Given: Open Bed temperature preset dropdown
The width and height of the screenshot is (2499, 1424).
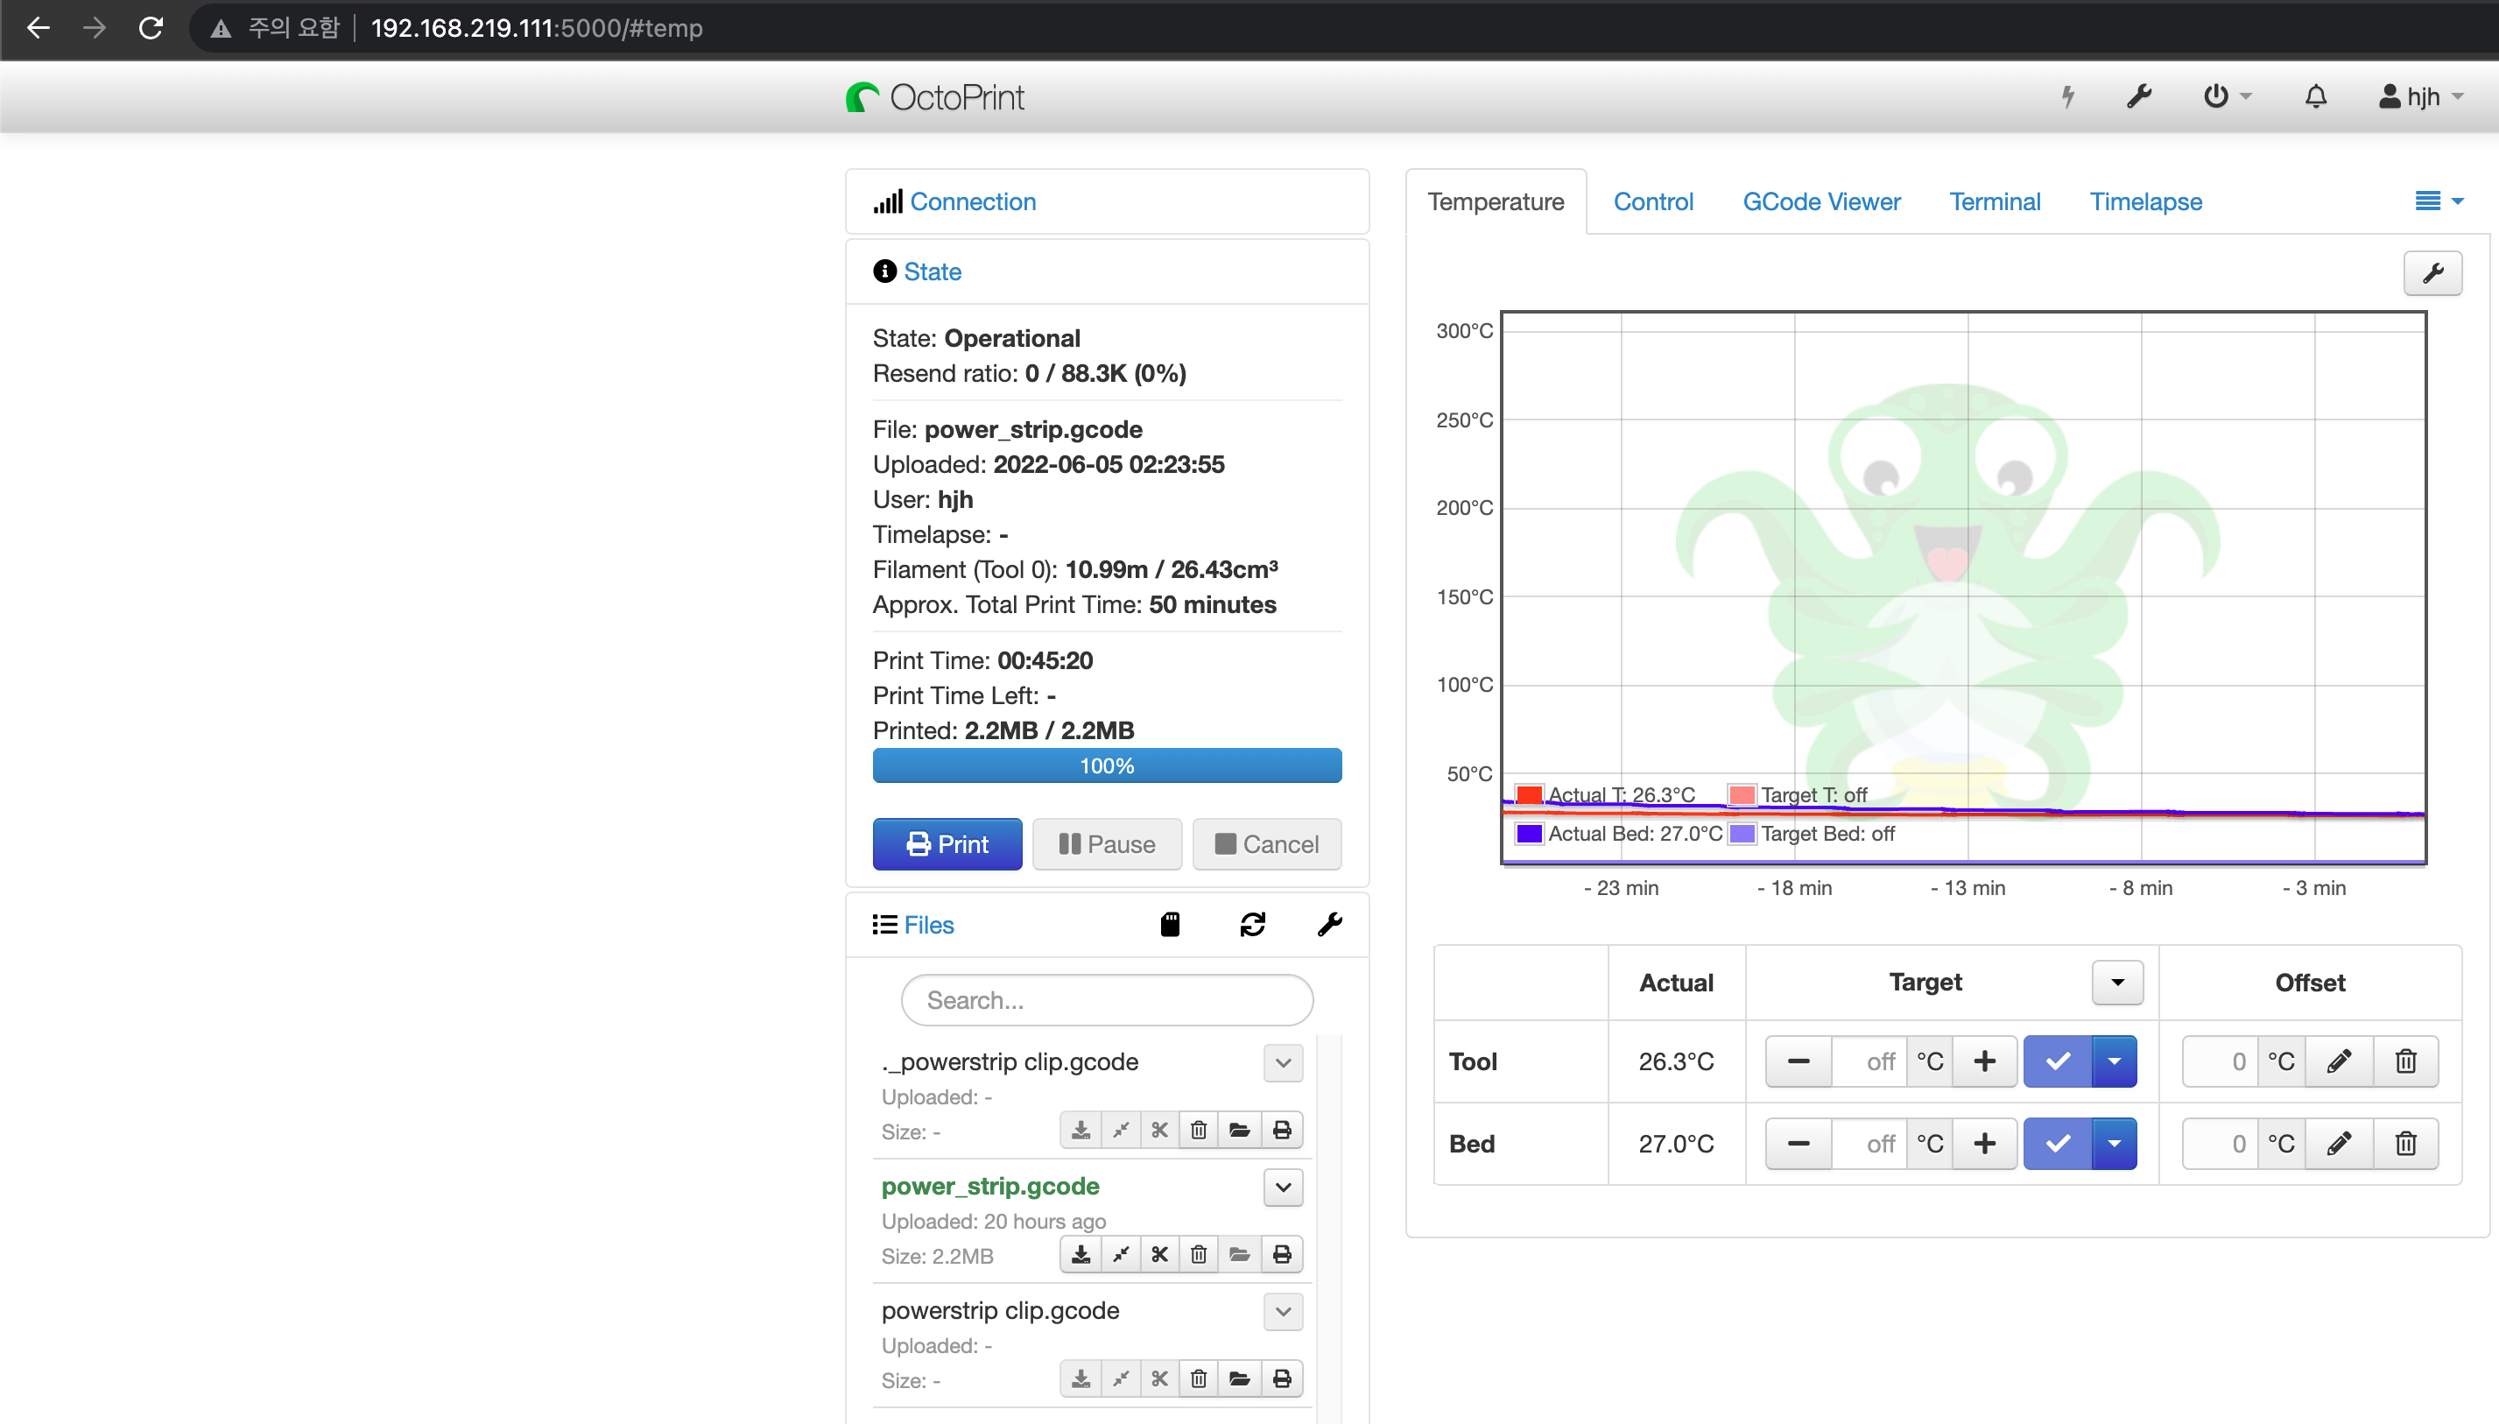Looking at the screenshot, I should point(2114,1143).
